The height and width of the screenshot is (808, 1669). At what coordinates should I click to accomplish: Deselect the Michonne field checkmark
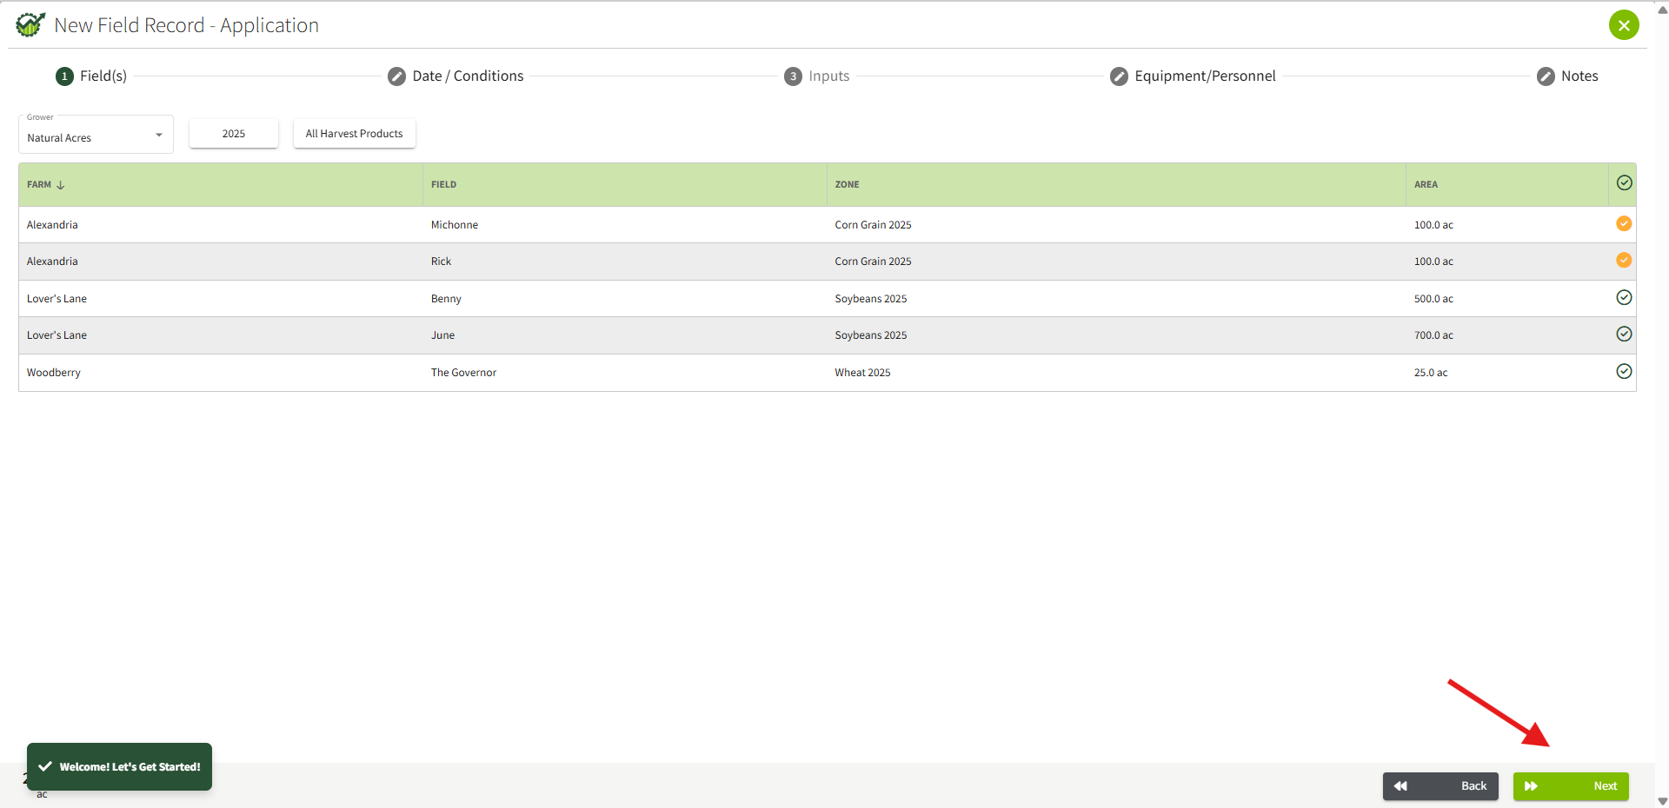[x=1624, y=224]
